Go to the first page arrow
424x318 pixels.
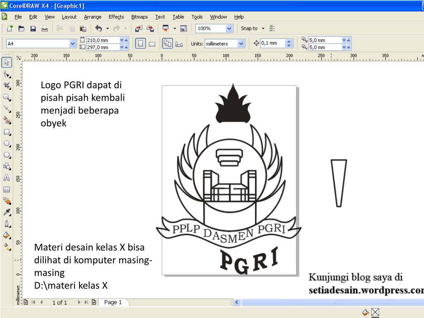(x=34, y=302)
